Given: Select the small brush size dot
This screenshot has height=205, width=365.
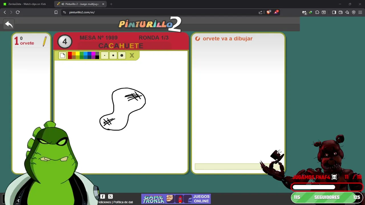Looking at the screenshot, I should (x=105, y=56).
